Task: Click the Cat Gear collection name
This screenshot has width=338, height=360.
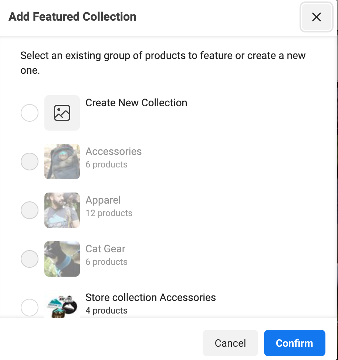Action: pos(105,249)
